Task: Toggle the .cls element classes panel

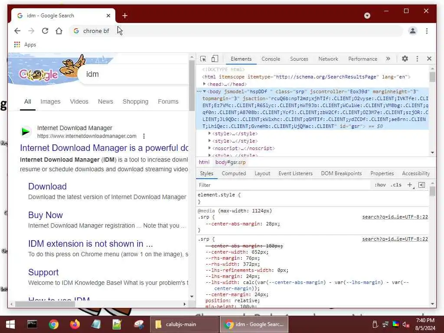Action: click(x=396, y=185)
